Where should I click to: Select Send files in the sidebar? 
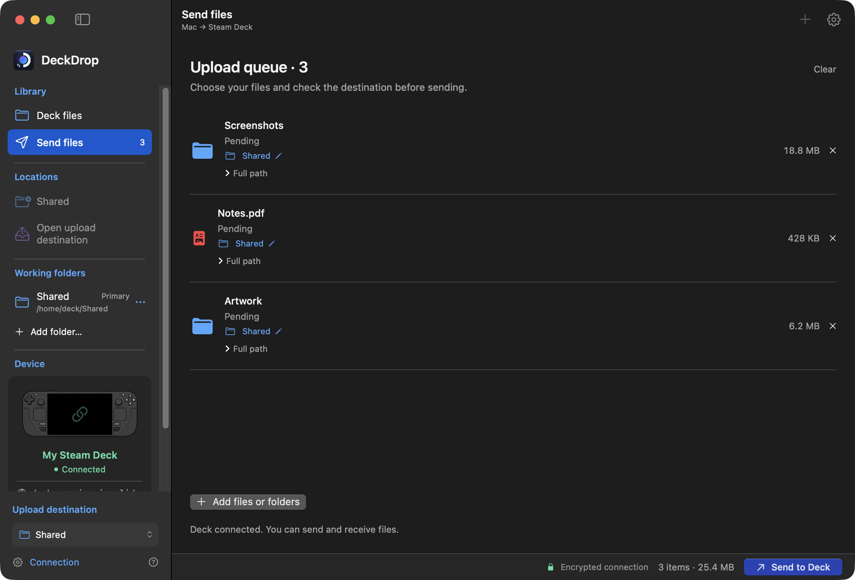pos(79,142)
